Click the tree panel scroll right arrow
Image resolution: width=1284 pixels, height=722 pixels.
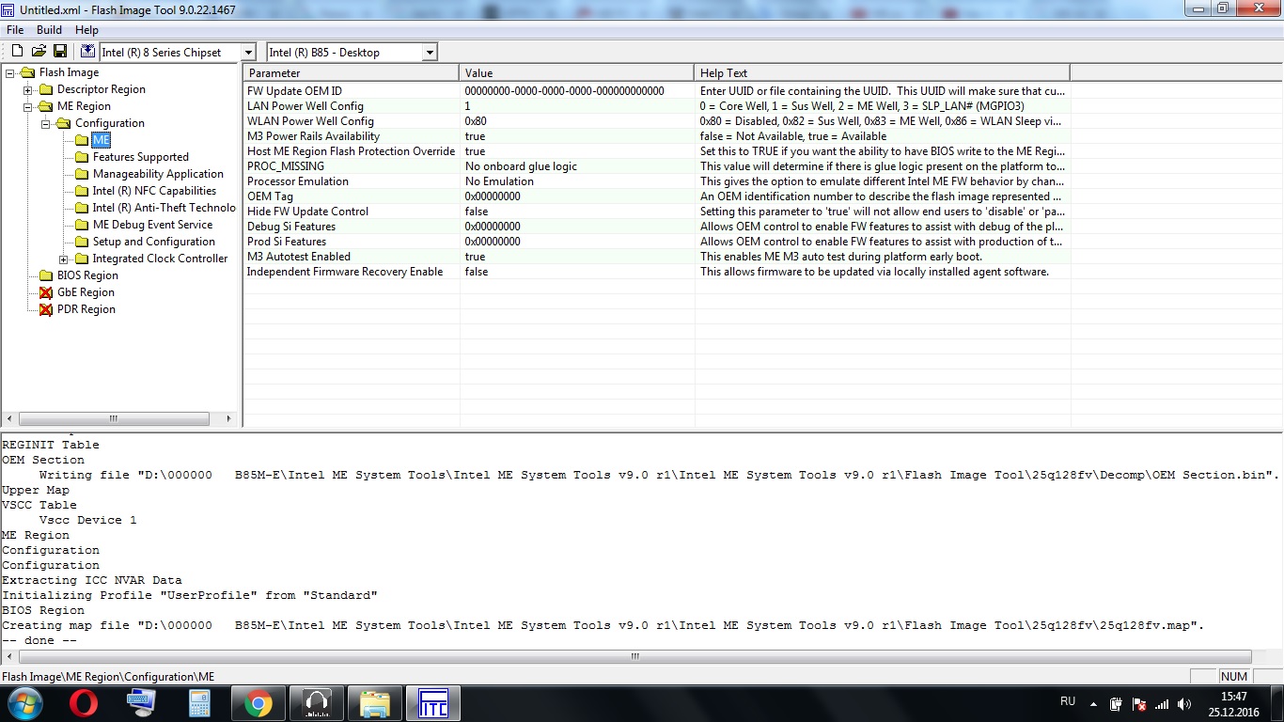click(228, 419)
